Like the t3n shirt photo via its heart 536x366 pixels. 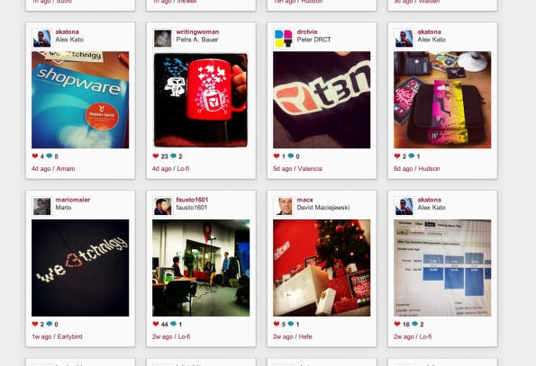pyautogui.click(x=277, y=156)
